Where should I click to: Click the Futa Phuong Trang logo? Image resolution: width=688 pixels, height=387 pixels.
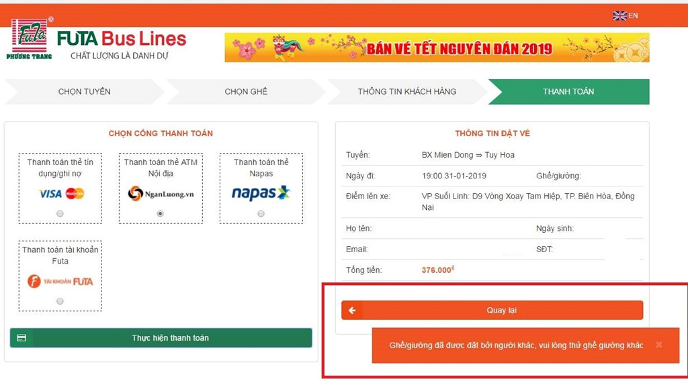30,38
